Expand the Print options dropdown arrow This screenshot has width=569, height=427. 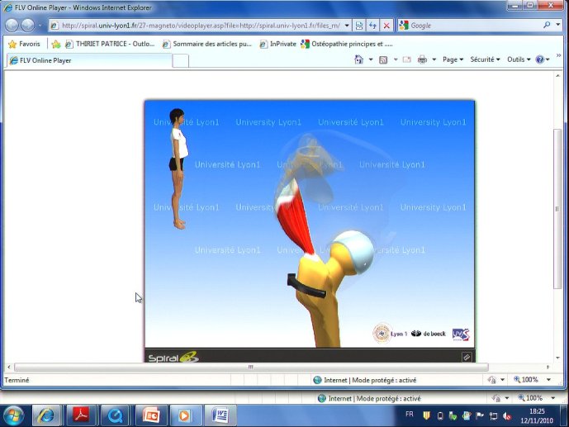(434, 59)
